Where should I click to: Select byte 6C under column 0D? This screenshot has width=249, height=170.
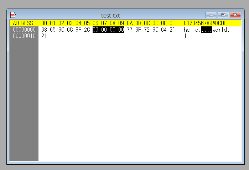tap(155, 30)
